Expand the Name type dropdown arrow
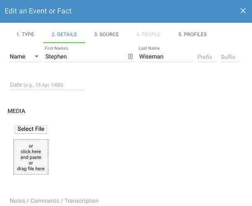 click(x=36, y=56)
